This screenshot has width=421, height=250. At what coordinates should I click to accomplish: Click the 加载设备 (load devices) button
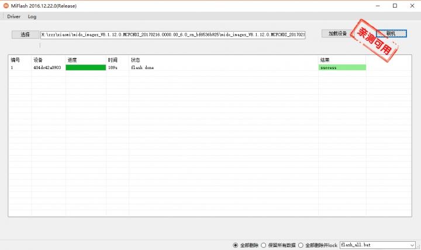click(x=337, y=33)
